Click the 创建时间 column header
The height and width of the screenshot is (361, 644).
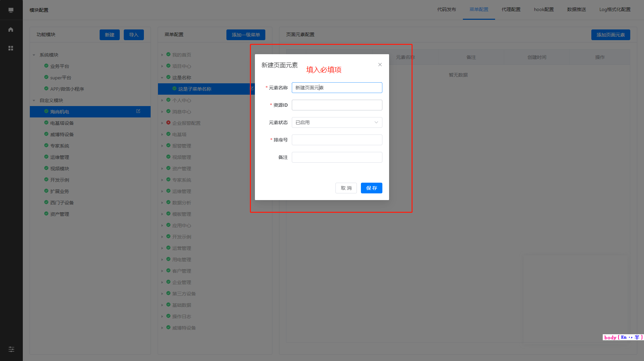pos(537,57)
